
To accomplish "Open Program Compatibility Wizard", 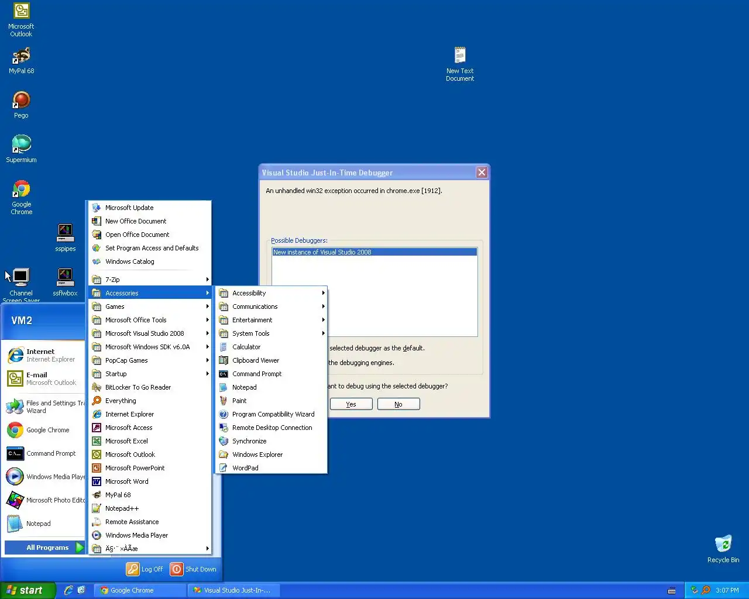I will [272, 414].
